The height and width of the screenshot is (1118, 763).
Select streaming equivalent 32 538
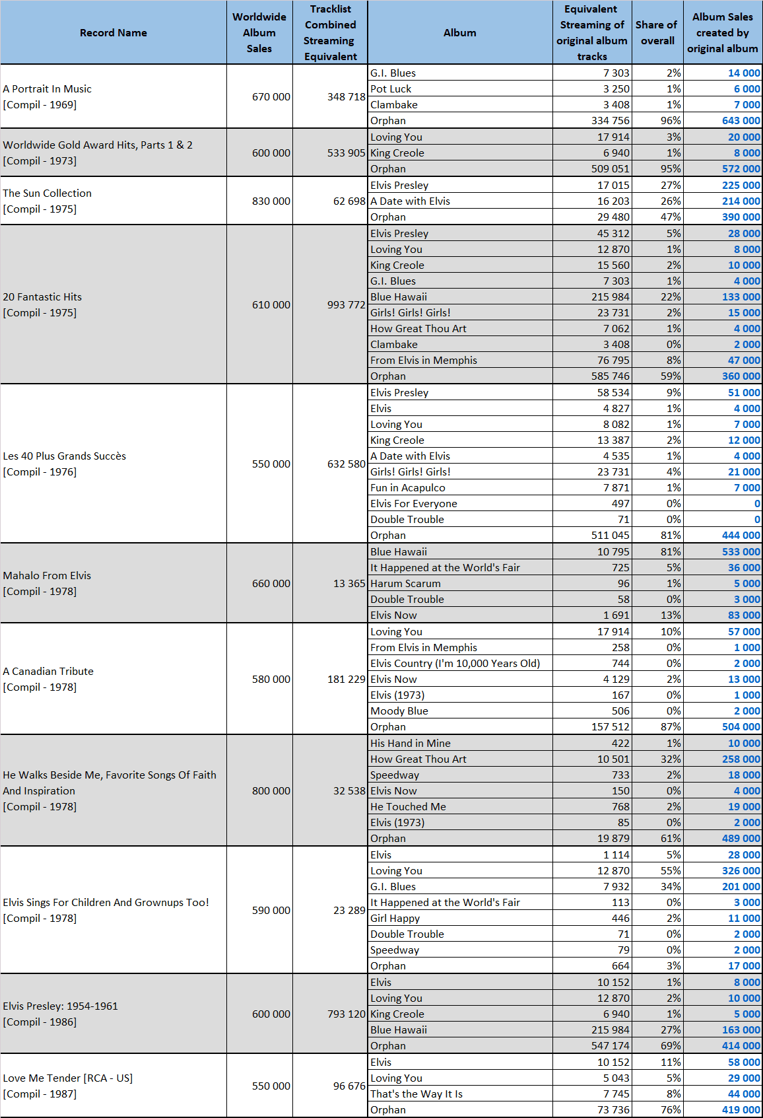point(330,790)
